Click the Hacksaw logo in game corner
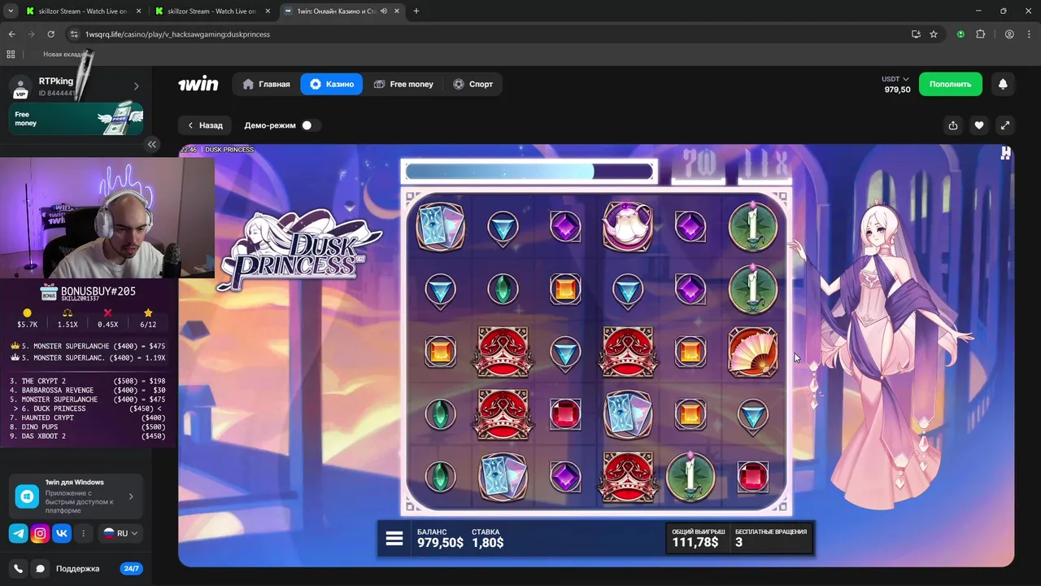Image resolution: width=1041 pixels, height=586 pixels. tap(1006, 152)
